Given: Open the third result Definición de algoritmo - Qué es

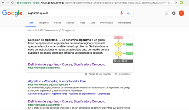Looking at the screenshot, I should click(67, 101).
